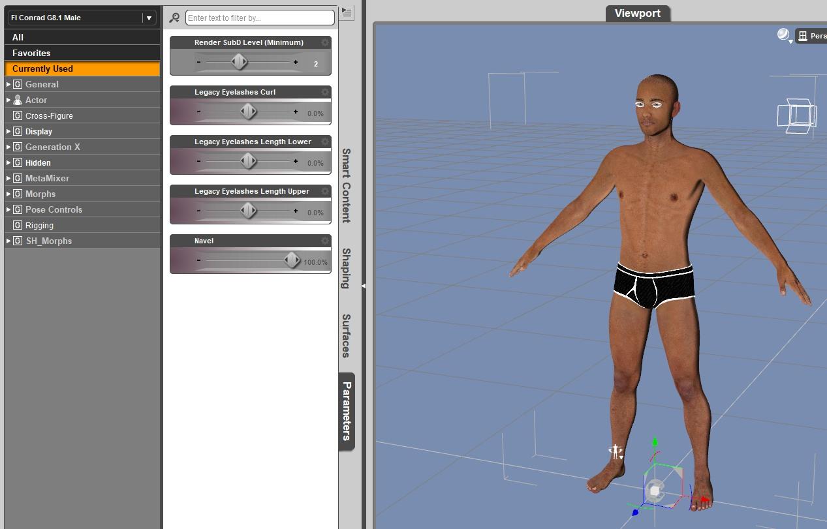The width and height of the screenshot is (827, 529).
Task: Open the Parameters pane options menu icon
Action: tap(347, 12)
